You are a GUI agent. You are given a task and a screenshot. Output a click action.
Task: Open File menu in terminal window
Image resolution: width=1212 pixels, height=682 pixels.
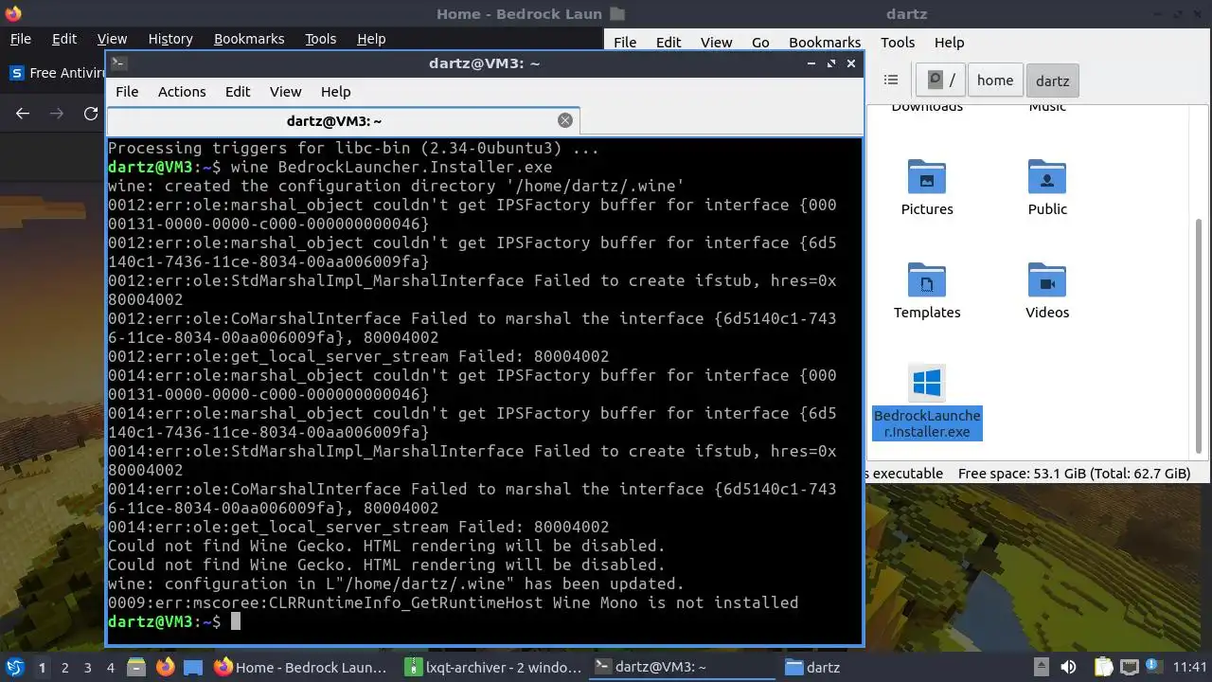pos(127,92)
